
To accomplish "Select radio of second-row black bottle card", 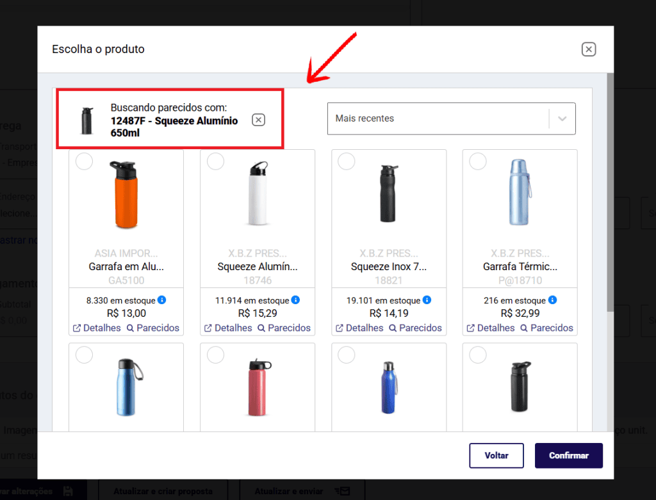I will (478, 355).
